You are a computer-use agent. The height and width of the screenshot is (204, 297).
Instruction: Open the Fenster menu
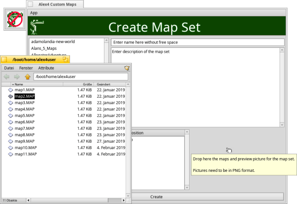(x=26, y=68)
